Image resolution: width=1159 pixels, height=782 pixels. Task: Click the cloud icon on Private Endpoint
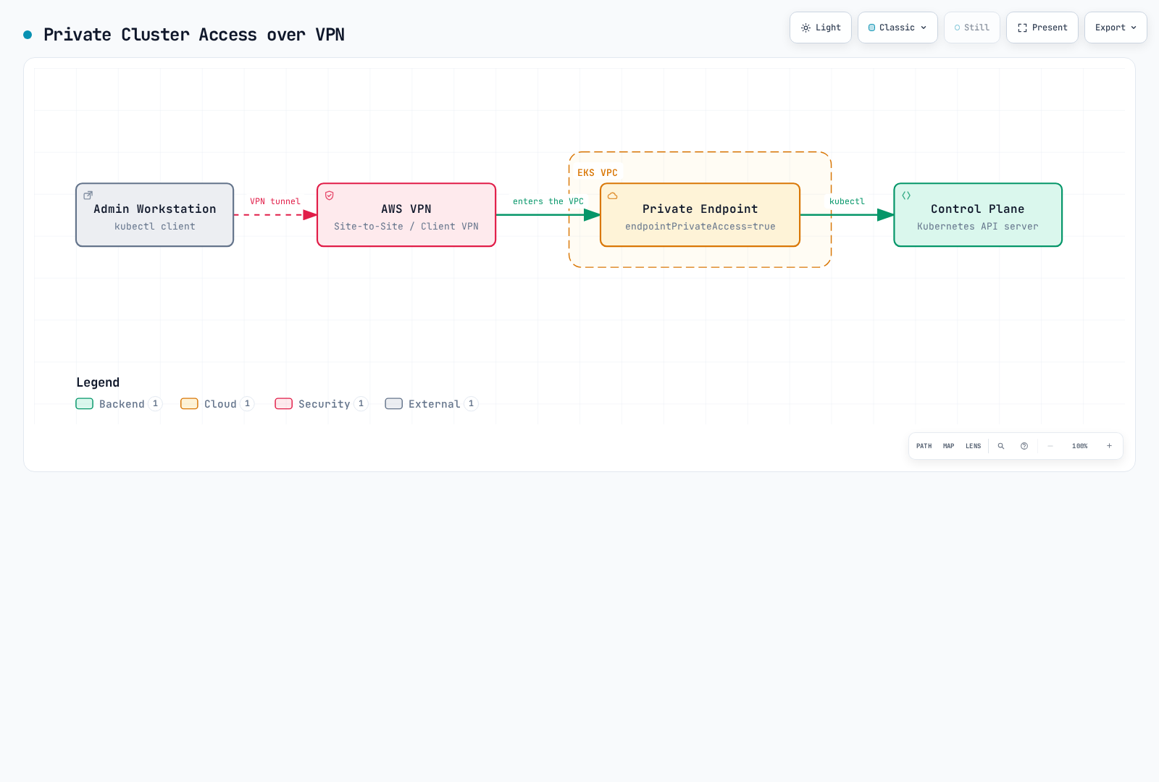coord(613,195)
